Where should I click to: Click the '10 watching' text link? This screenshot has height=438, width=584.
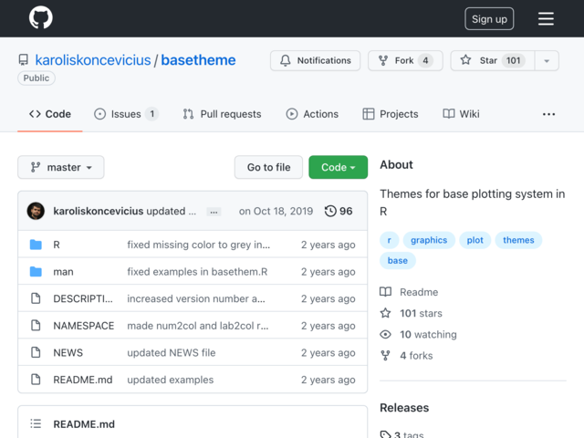pyautogui.click(x=428, y=335)
